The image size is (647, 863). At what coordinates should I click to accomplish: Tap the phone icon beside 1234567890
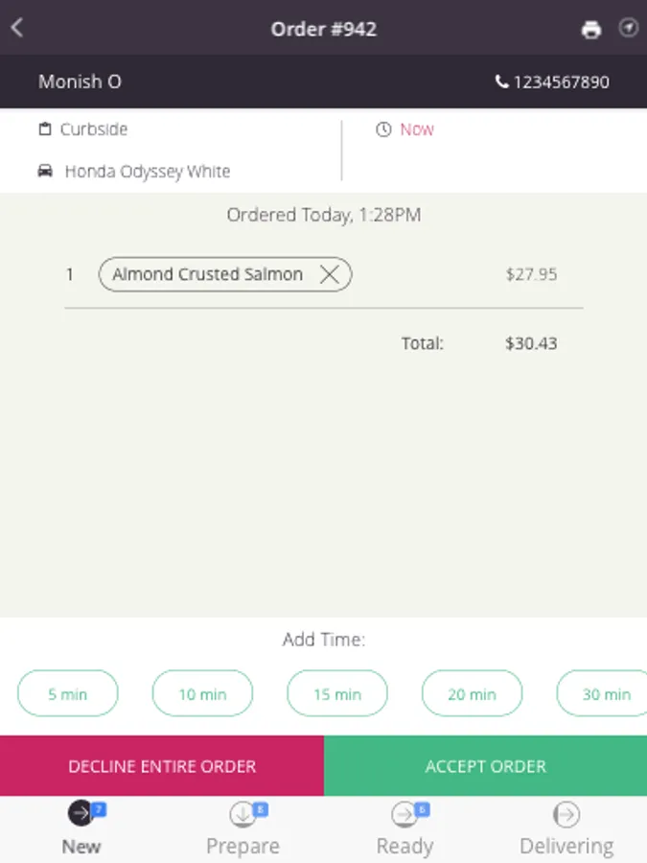tap(501, 82)
